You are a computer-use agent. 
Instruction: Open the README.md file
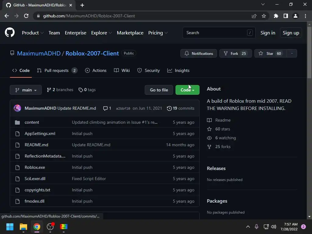point(37,145)
